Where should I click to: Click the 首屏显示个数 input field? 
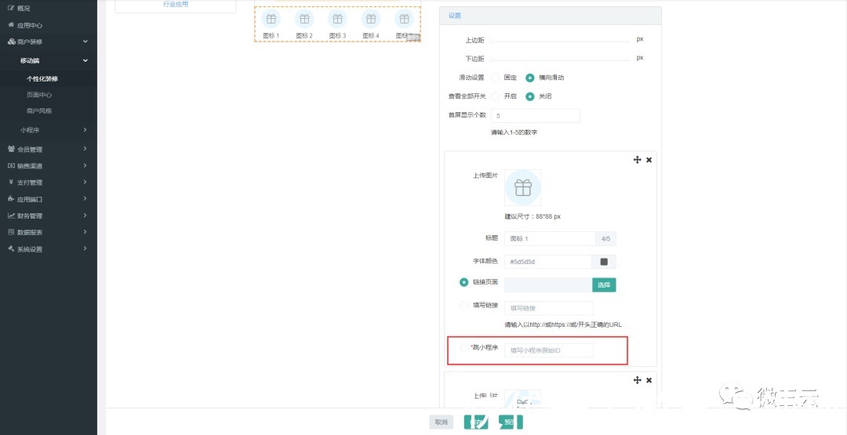click(x=536, y=115)
